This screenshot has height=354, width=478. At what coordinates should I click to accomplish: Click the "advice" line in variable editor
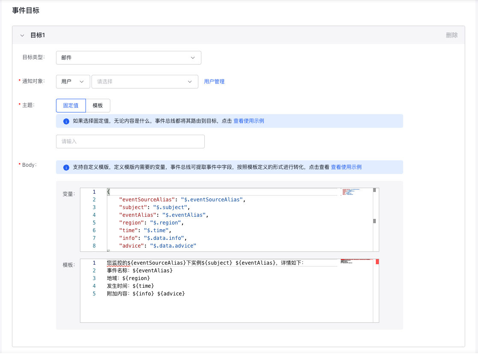click(158, 246)
